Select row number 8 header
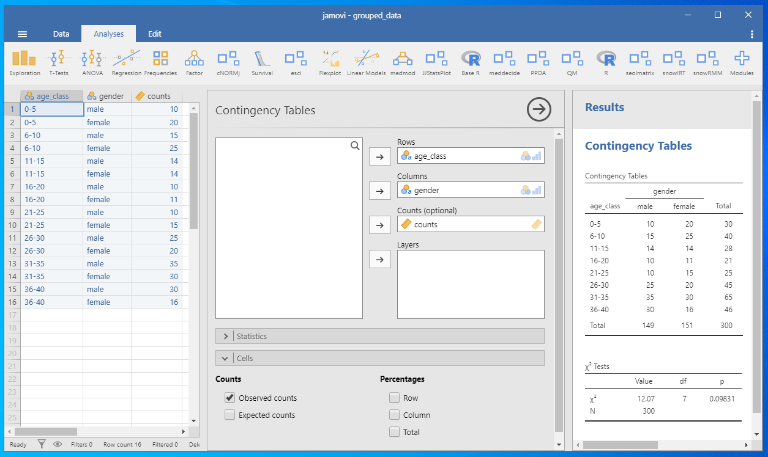The image size is (768, 457). coord(12,199)
